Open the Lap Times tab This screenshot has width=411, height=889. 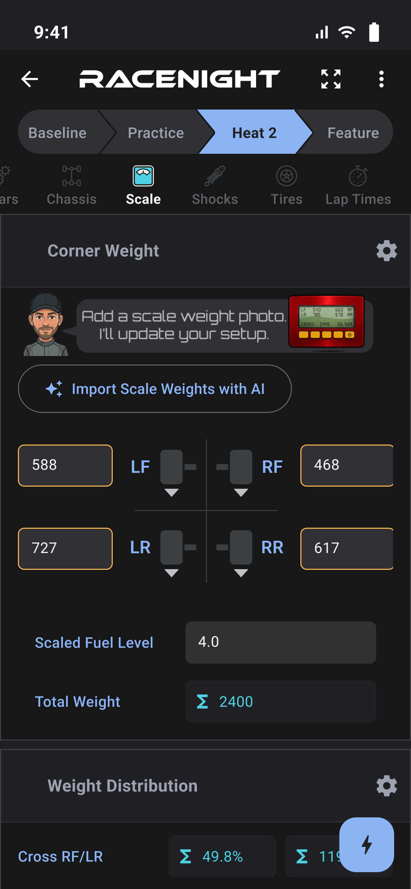point(358,186)
